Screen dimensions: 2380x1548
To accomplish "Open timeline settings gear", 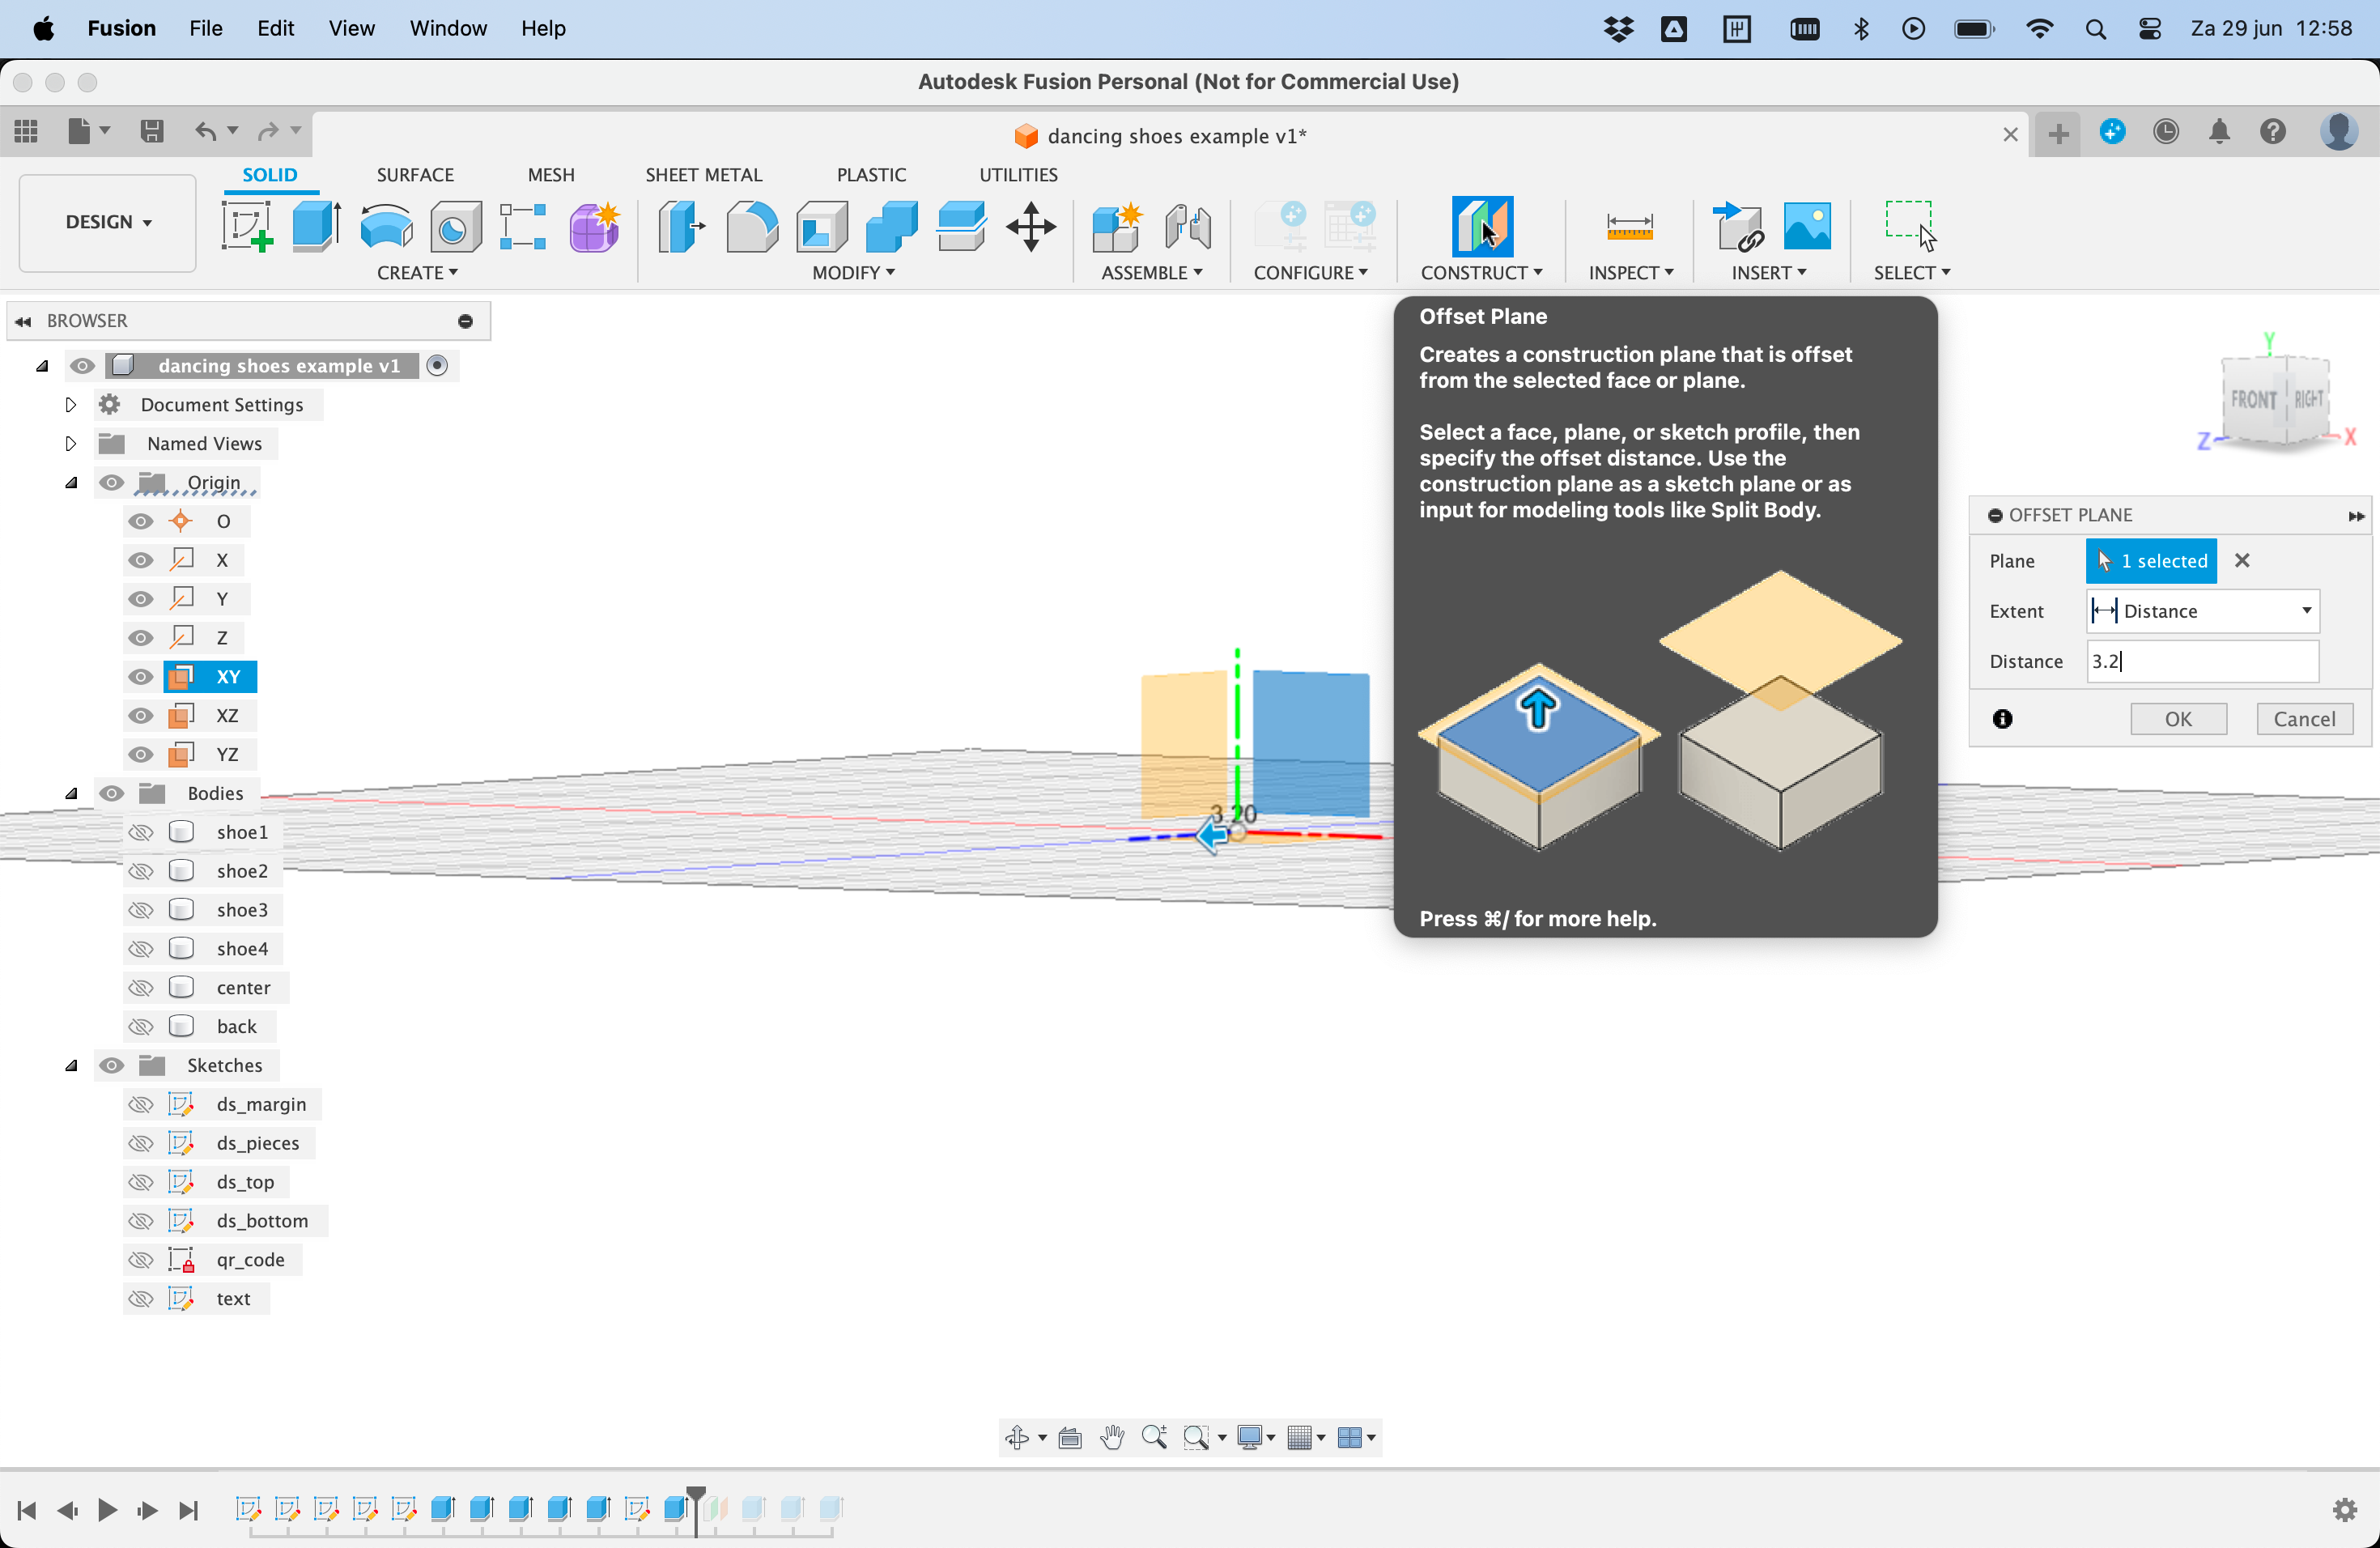I will [x=2345, y=1509].
